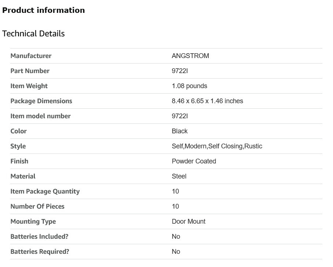This screenshot has width=333, height=267.
Task: Click the Black color value
Action: tap(180, 131)
